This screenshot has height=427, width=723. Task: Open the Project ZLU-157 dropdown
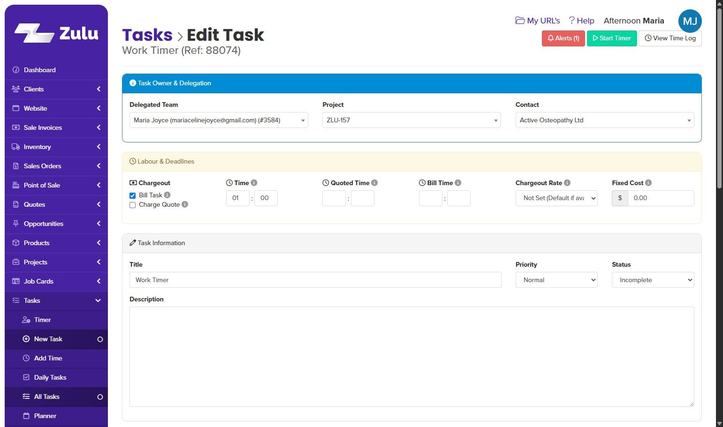coord(411,120)
